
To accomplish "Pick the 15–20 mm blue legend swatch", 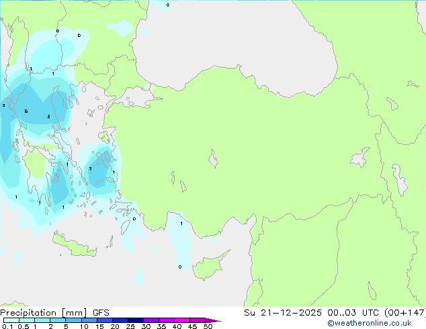I will coord(105,320).
